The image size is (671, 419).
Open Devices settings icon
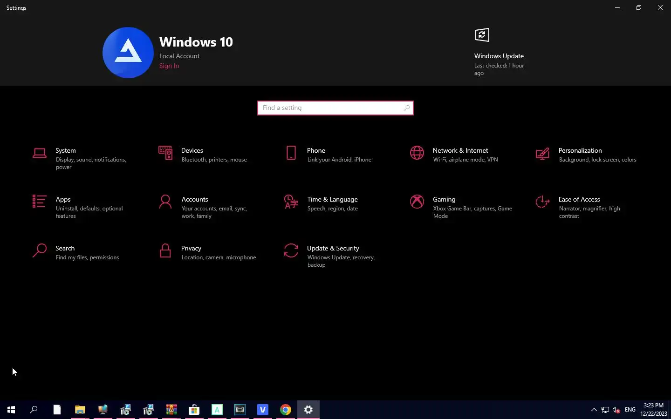(x=165, y=153)
